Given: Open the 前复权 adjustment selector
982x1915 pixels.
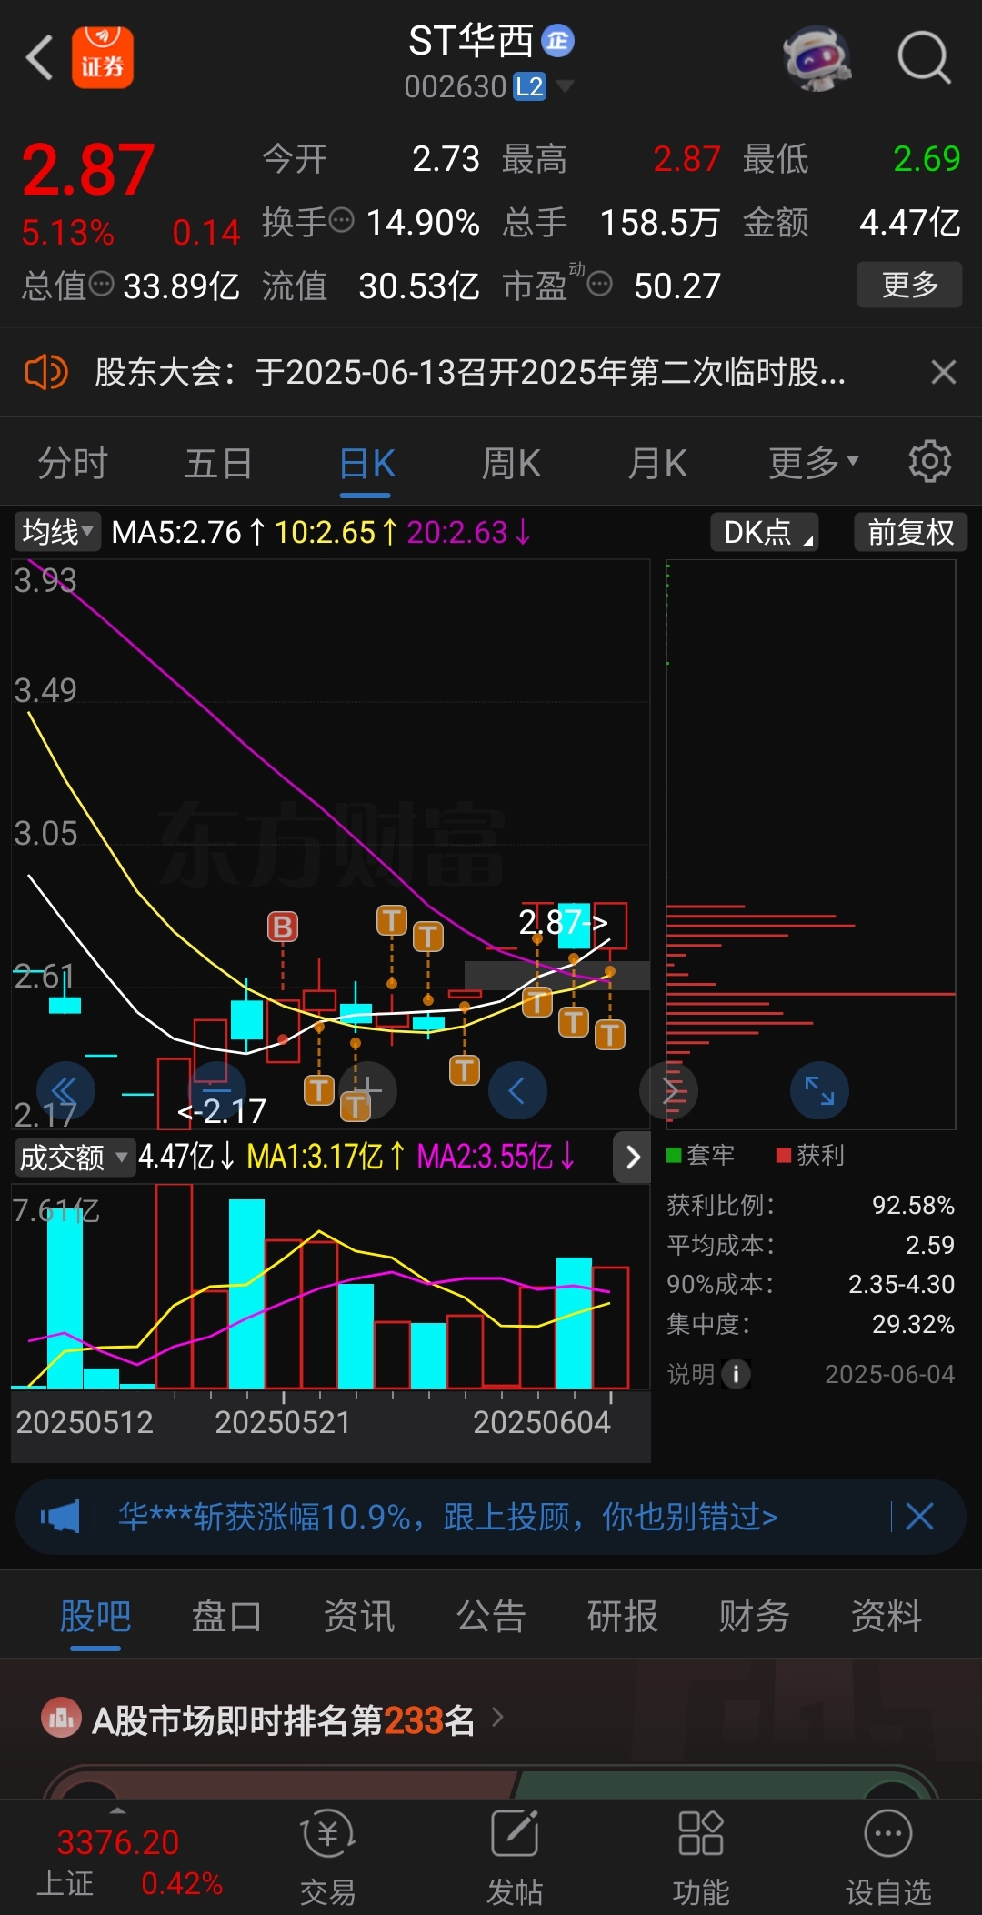Looking at the screenshot, I should (x=910, y=532).
